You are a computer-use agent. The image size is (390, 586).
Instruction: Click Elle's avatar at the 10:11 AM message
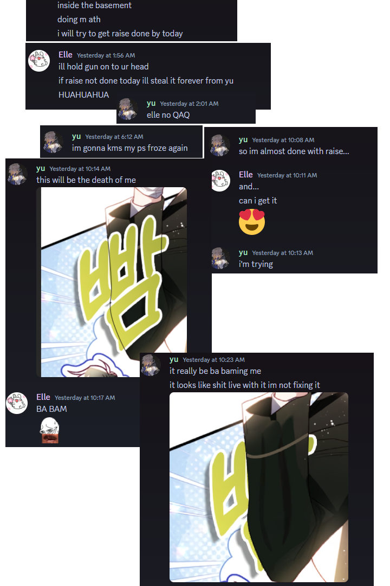point(220,181)
